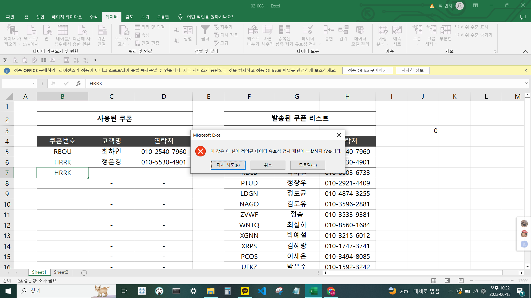Switch to 페이지 레이아웃 view in status bar

tap(447, 281)
